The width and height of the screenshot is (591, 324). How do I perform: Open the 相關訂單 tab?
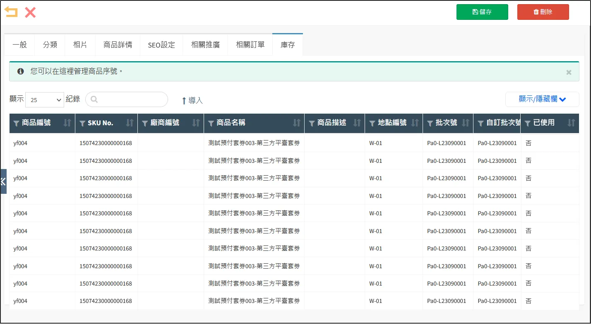(250, 45)
